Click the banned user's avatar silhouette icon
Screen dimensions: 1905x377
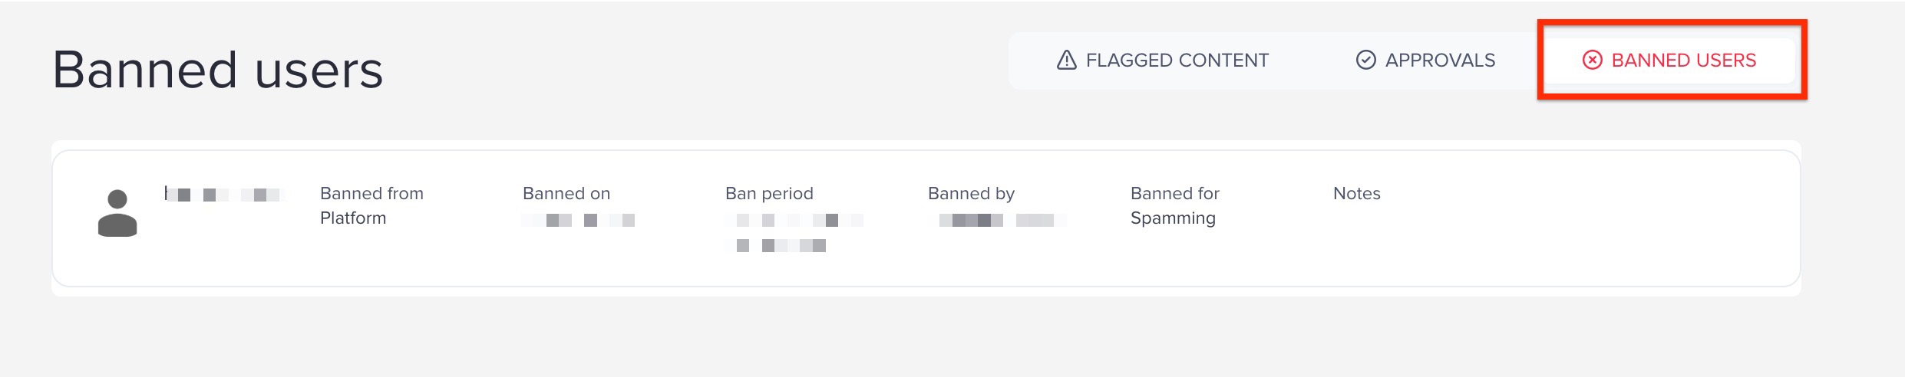click(x=117, y=213)
